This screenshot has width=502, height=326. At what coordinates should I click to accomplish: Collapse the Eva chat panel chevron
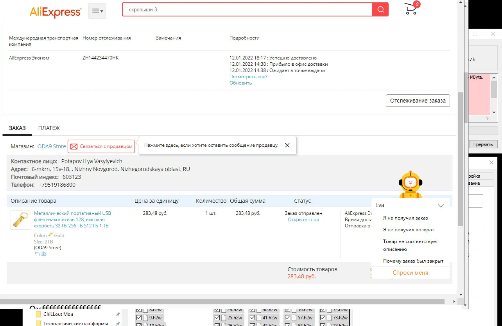(x=441, y=205)
